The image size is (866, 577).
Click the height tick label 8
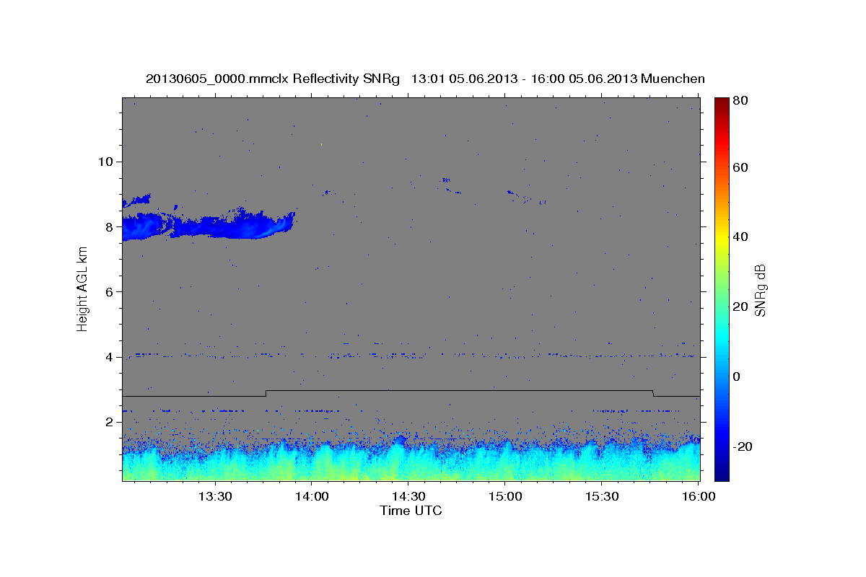110,226
